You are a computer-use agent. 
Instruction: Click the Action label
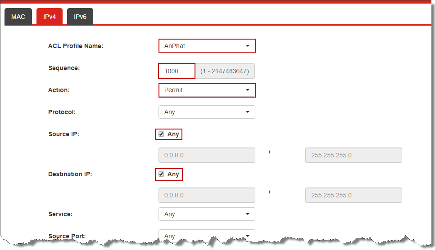point(59,90)
